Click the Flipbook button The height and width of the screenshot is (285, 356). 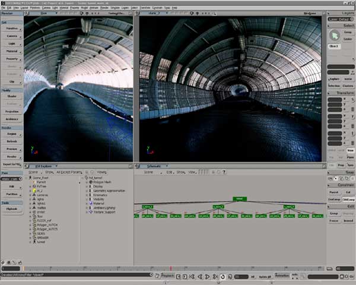pos(12,209)
